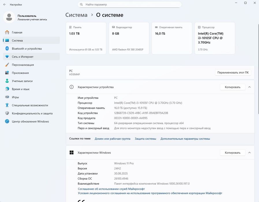Click the Процессор card chip icon

199,27
